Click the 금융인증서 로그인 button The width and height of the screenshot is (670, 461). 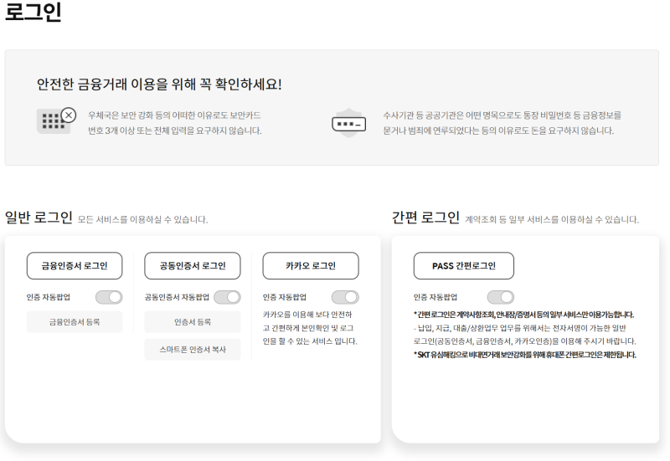[x=75, y=265]
